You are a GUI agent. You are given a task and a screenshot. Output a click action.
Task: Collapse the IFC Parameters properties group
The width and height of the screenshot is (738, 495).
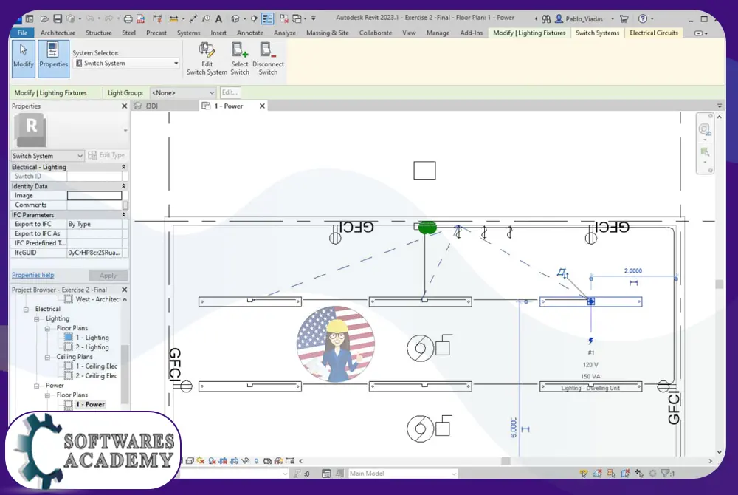tap(124, 215)
